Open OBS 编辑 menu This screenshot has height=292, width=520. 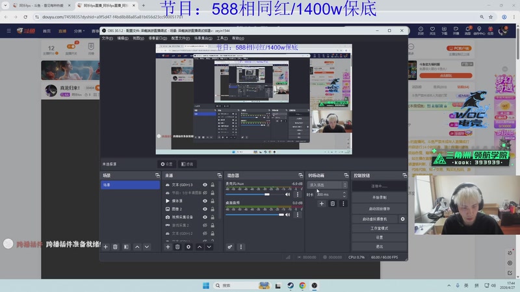tap(123, 38)
